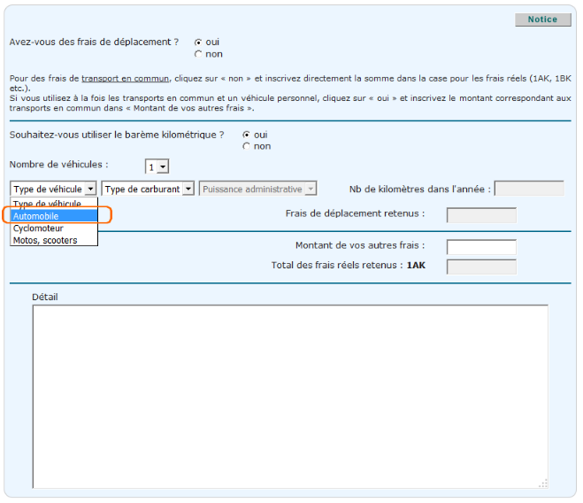Select Cyclomoteur from the vehicle list
This screenshot has height=503, width=583.
(54, 228)
